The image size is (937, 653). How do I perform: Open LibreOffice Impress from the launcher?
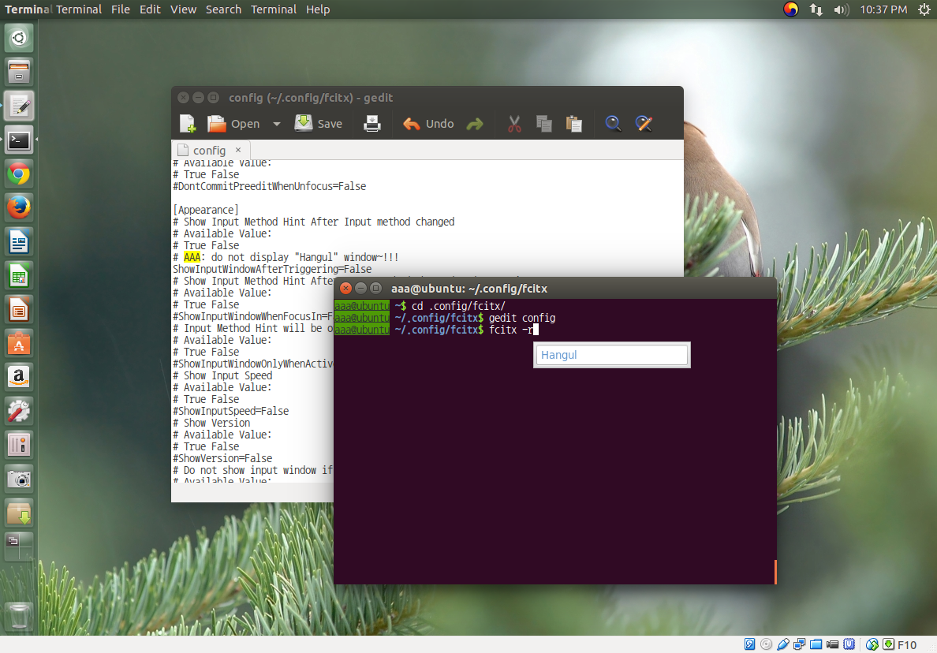(18, 310)
